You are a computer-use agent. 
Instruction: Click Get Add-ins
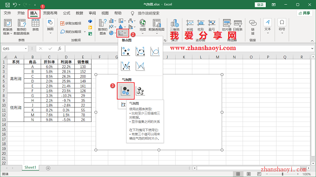point(71,23)
